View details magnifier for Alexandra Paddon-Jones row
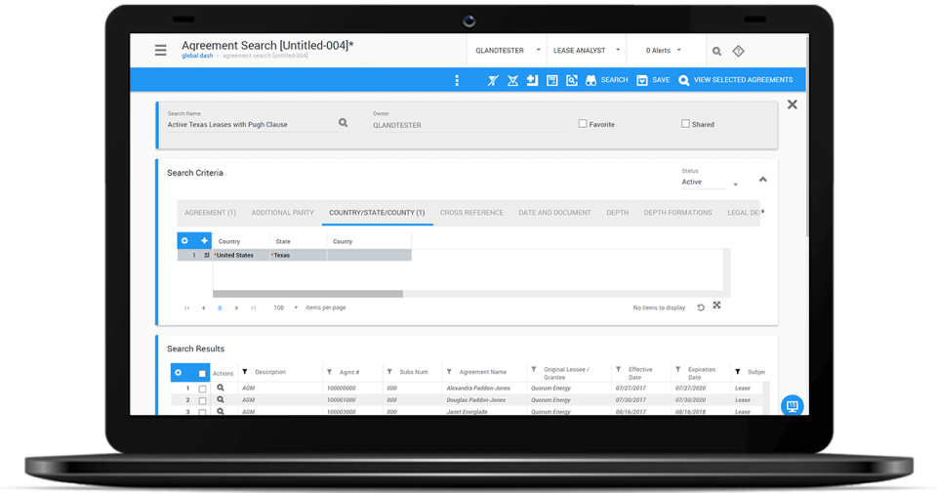 221,388
